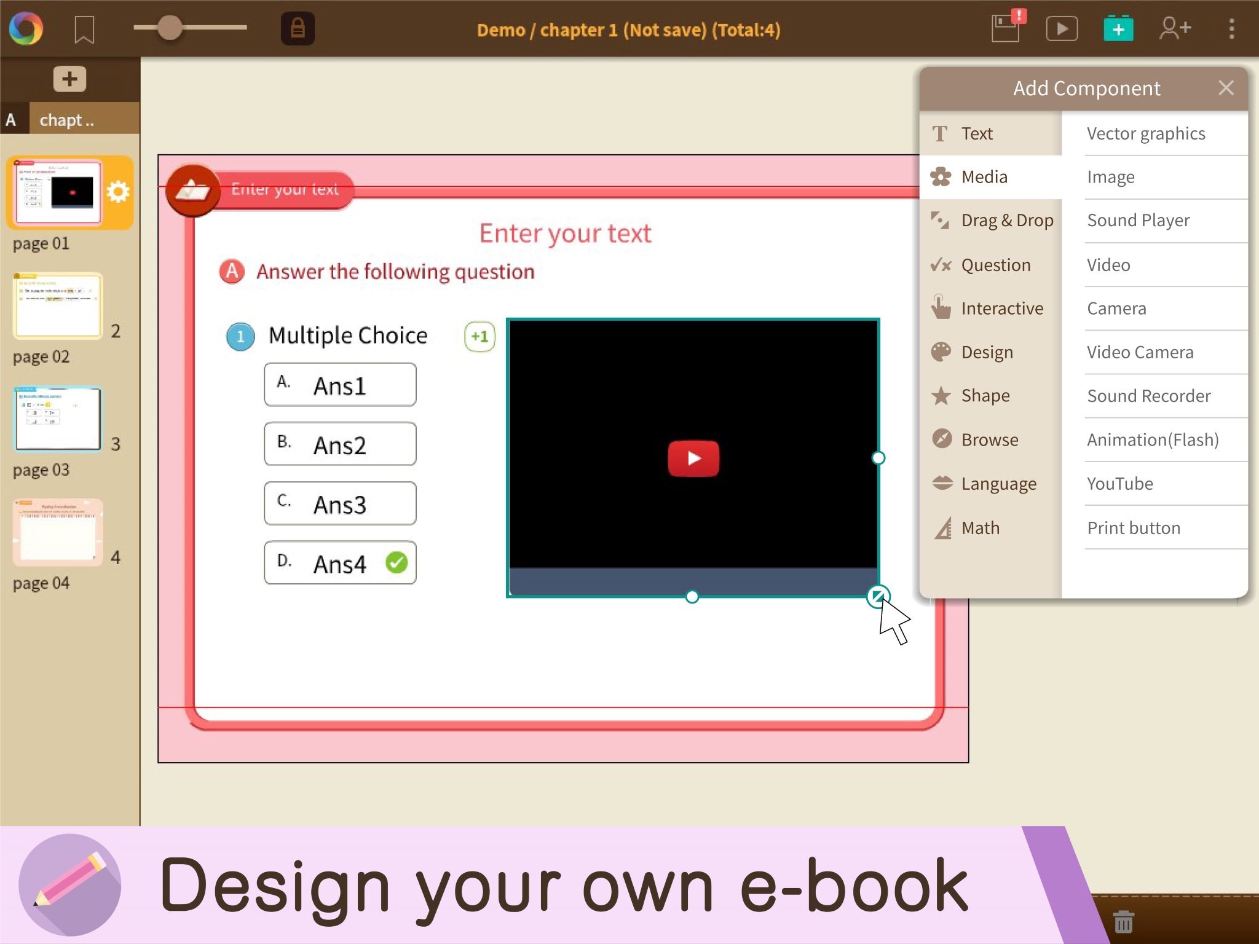Image resolution: width=1259 pixels, height=944 pixels.
Task: Open the Interactive component panel
Action: tap(1001, 307)
